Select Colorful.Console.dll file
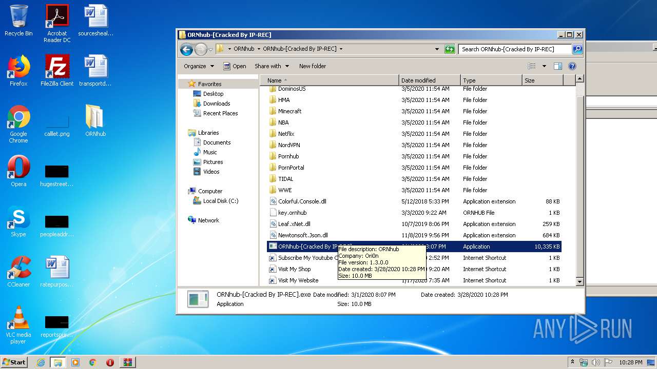 pyautogui.click(x=414, y=201)
